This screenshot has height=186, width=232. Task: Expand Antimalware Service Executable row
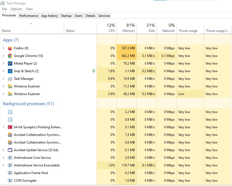click(3, 165)
